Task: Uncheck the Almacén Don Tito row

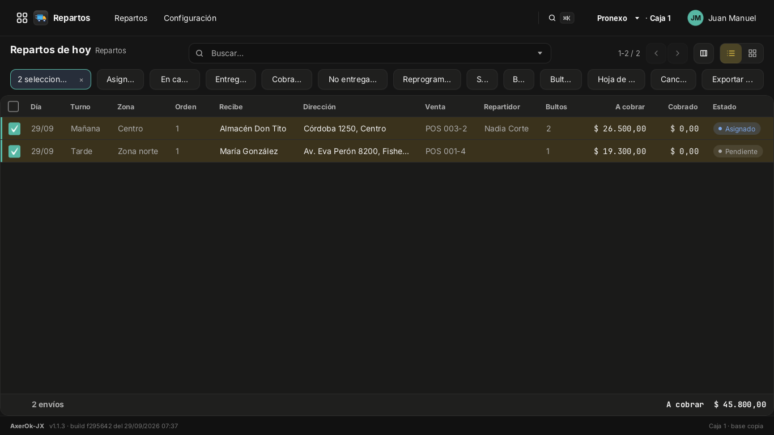Action: point(15,129)
